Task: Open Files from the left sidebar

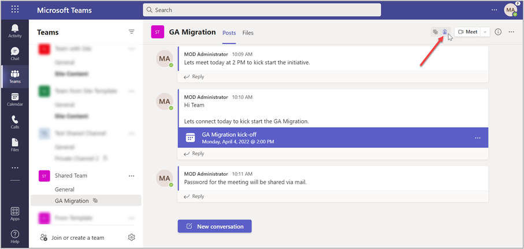Action: pos(15,144)
